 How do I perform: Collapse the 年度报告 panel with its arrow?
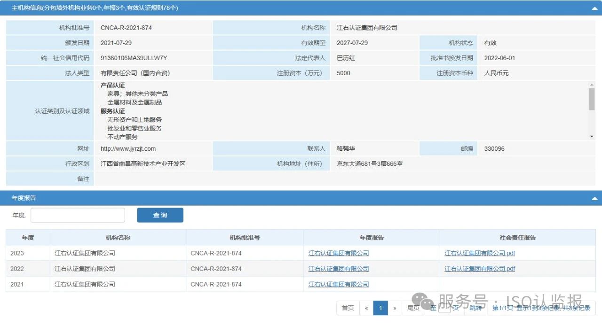594,198
